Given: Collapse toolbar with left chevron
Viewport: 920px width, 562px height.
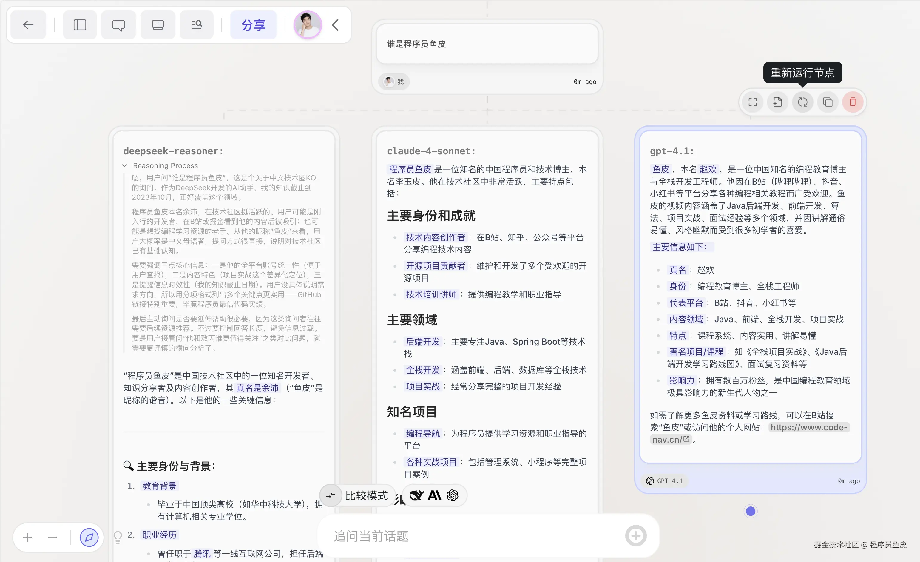Looking at the screenshot, I should pos(335,25).
